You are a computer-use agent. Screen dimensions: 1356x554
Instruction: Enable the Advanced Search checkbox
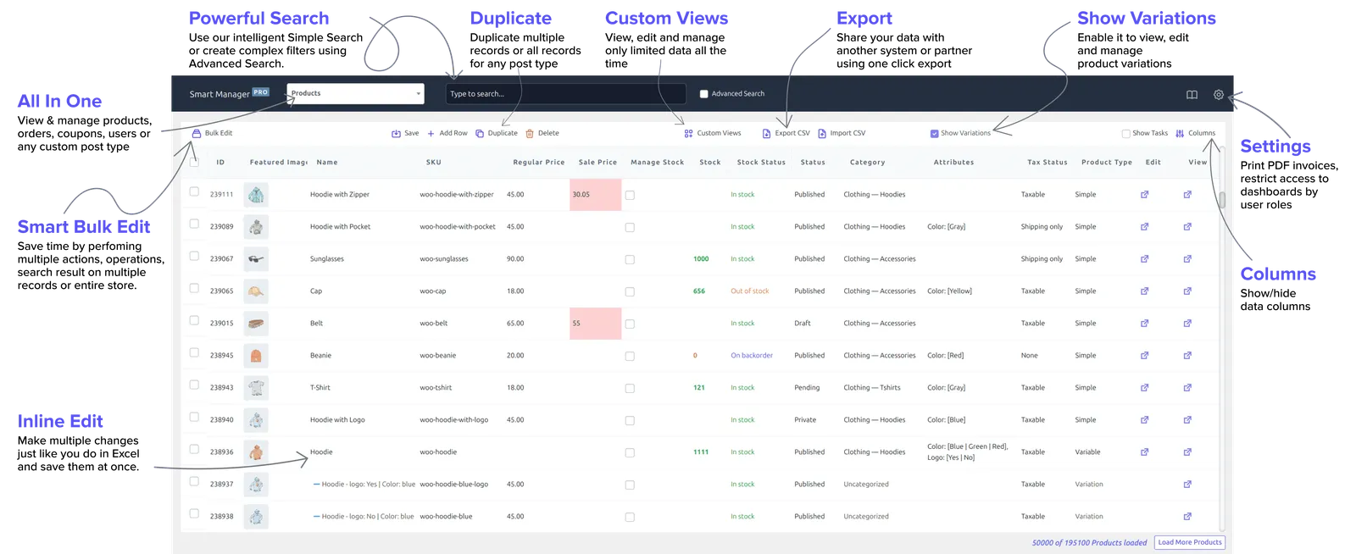703,94
